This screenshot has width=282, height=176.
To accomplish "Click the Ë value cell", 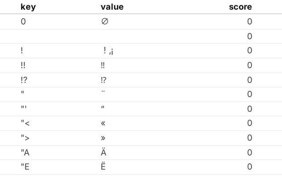I will click(104, 167).
